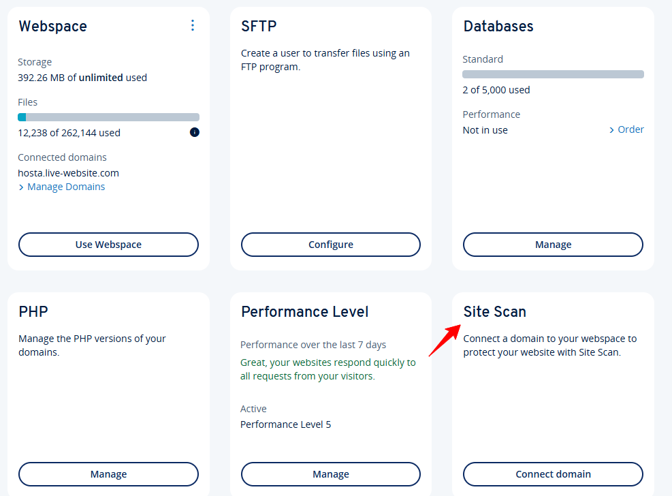Click the Performance Level card heading
Screen dimensions: 672x496
coord(305,311)
